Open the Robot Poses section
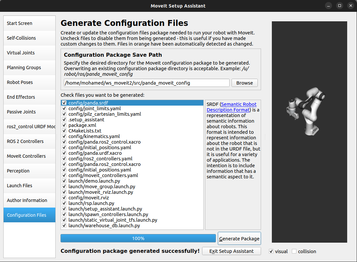The height and width of the screenshot is (262, 357). (29, 82)
